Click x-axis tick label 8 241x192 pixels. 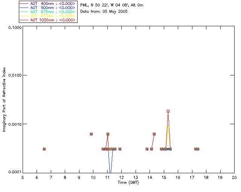(x=65, y=177)
